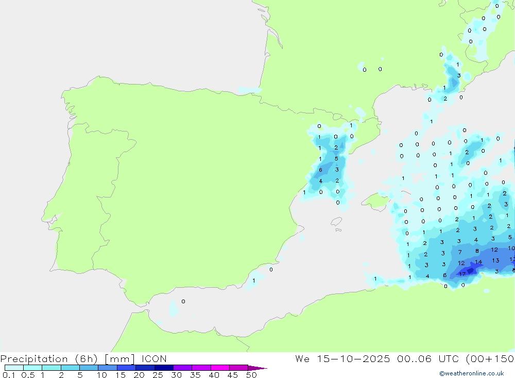Click the legend label '35'
The height and width of the screenshot is (378, 515).
195,375
